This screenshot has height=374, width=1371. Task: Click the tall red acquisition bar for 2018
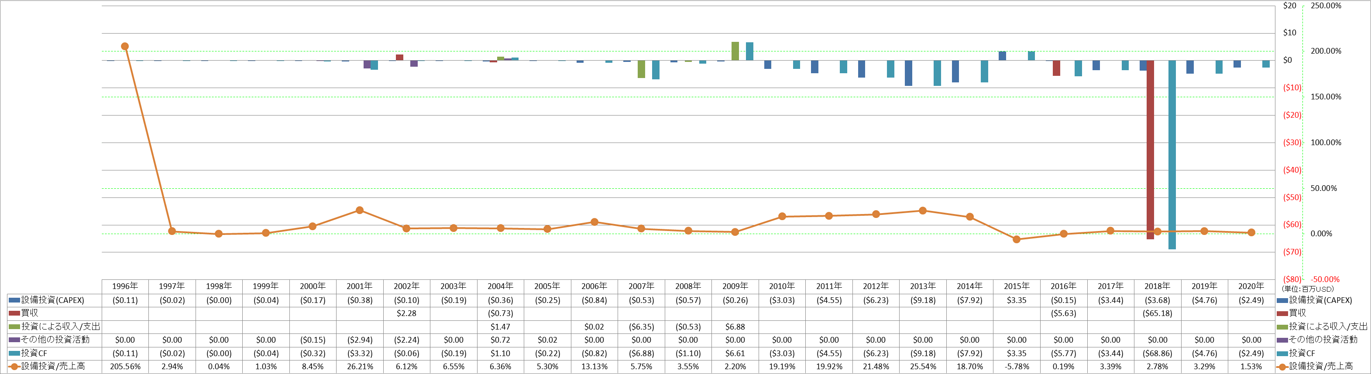[1150, 150]
